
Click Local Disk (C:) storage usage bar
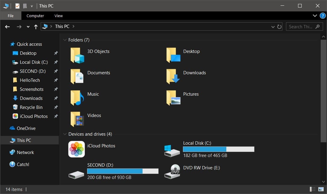[219, 149]
